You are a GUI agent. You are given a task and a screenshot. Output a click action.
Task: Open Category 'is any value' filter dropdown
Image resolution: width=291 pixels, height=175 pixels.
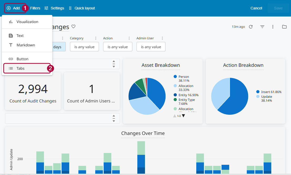84,47
